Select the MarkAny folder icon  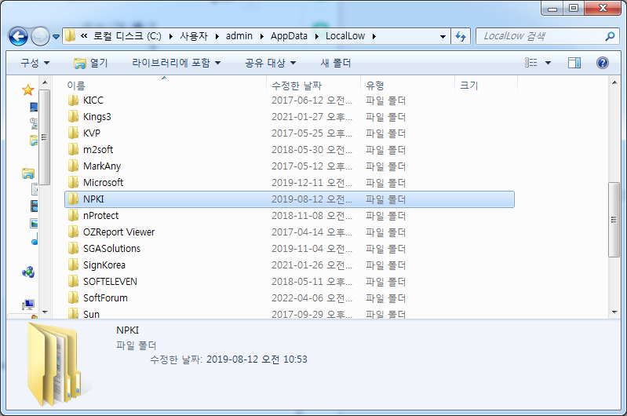pos(73,166)
